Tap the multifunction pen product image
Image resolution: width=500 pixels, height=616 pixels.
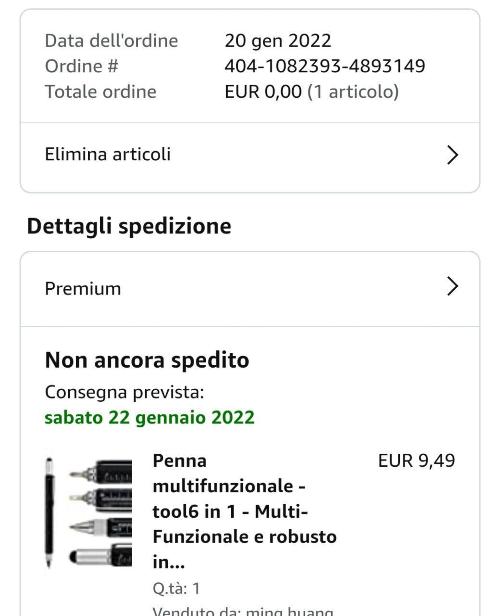(x=89, y=512)
